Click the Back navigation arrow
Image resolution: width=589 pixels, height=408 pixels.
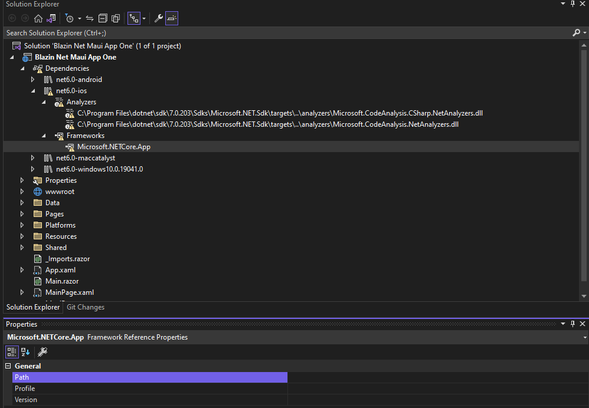tap(12, 18)
